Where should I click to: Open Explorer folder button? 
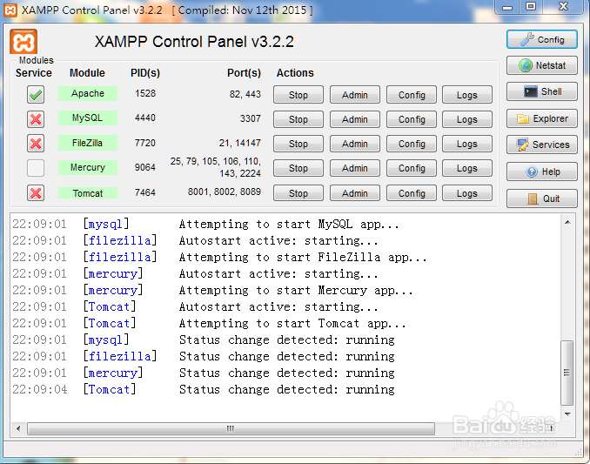[542, 118]
